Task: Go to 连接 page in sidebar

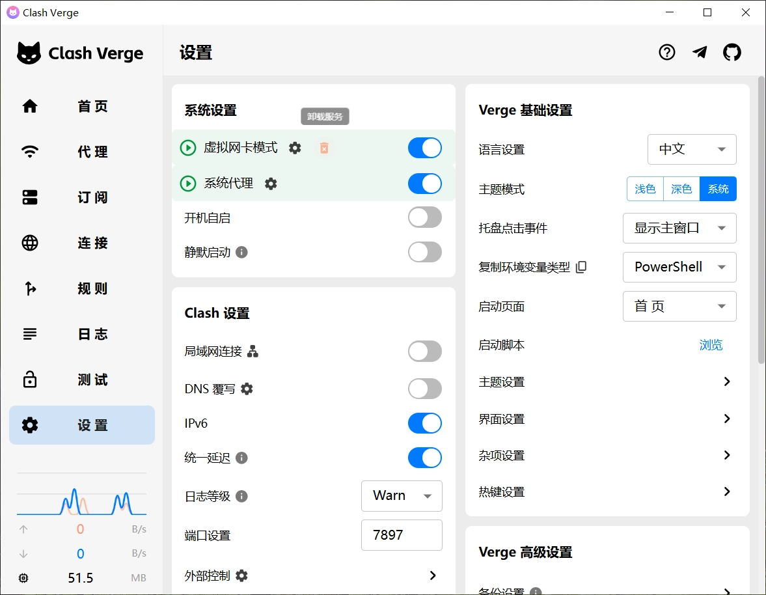Action: tap(82, 243)
